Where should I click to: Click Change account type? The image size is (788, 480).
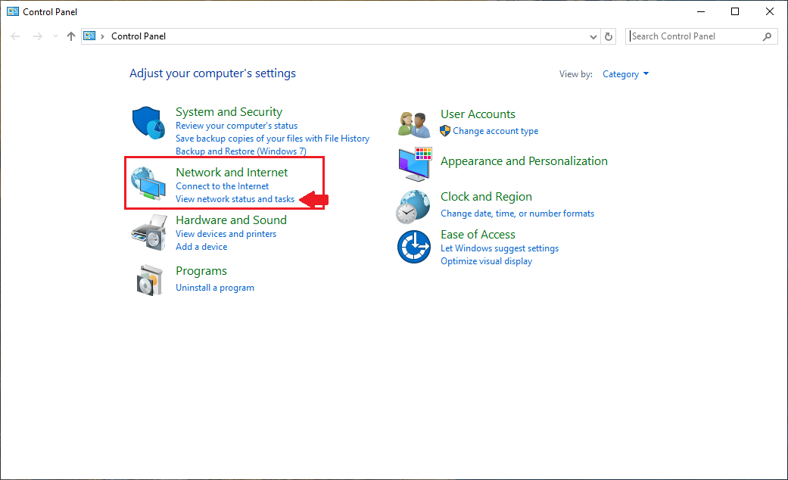point(496,131)
